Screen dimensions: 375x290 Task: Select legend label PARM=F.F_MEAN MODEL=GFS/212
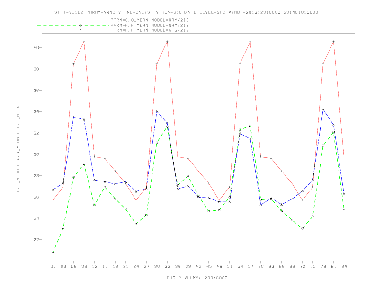[150, 30]
